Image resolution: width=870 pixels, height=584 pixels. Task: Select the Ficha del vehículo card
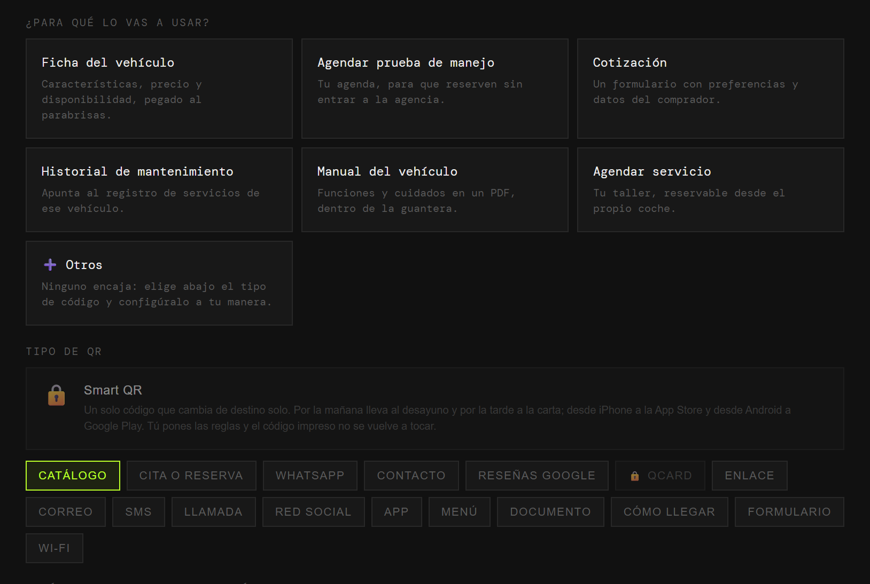[x=159, y=89]
